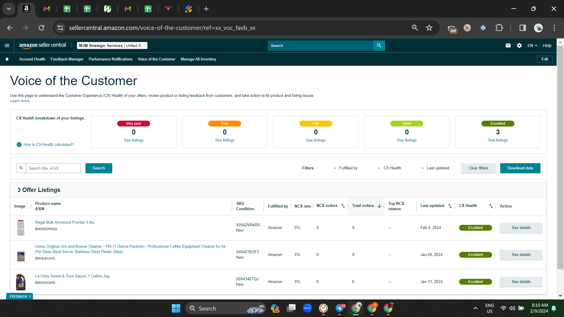
Task: See listings under Fair
Action: click(x=316, y=140)
